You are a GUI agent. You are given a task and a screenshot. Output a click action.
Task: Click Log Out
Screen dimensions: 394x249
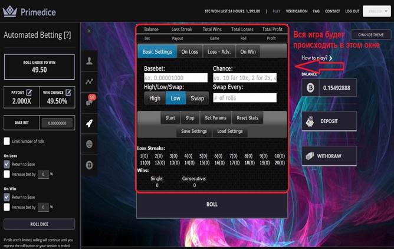point(352,11)
